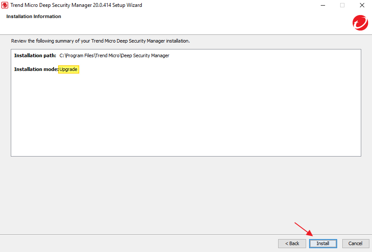The height and width of the screenshot is (252, 372).
Task: Minimize the Setup Wizard window
Action: click(x=322, y=5)
